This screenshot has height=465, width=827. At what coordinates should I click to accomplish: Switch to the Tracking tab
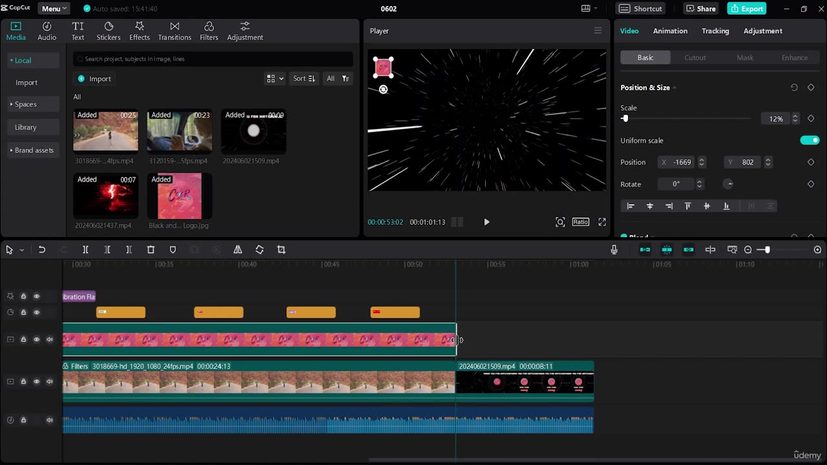(715, 30)
